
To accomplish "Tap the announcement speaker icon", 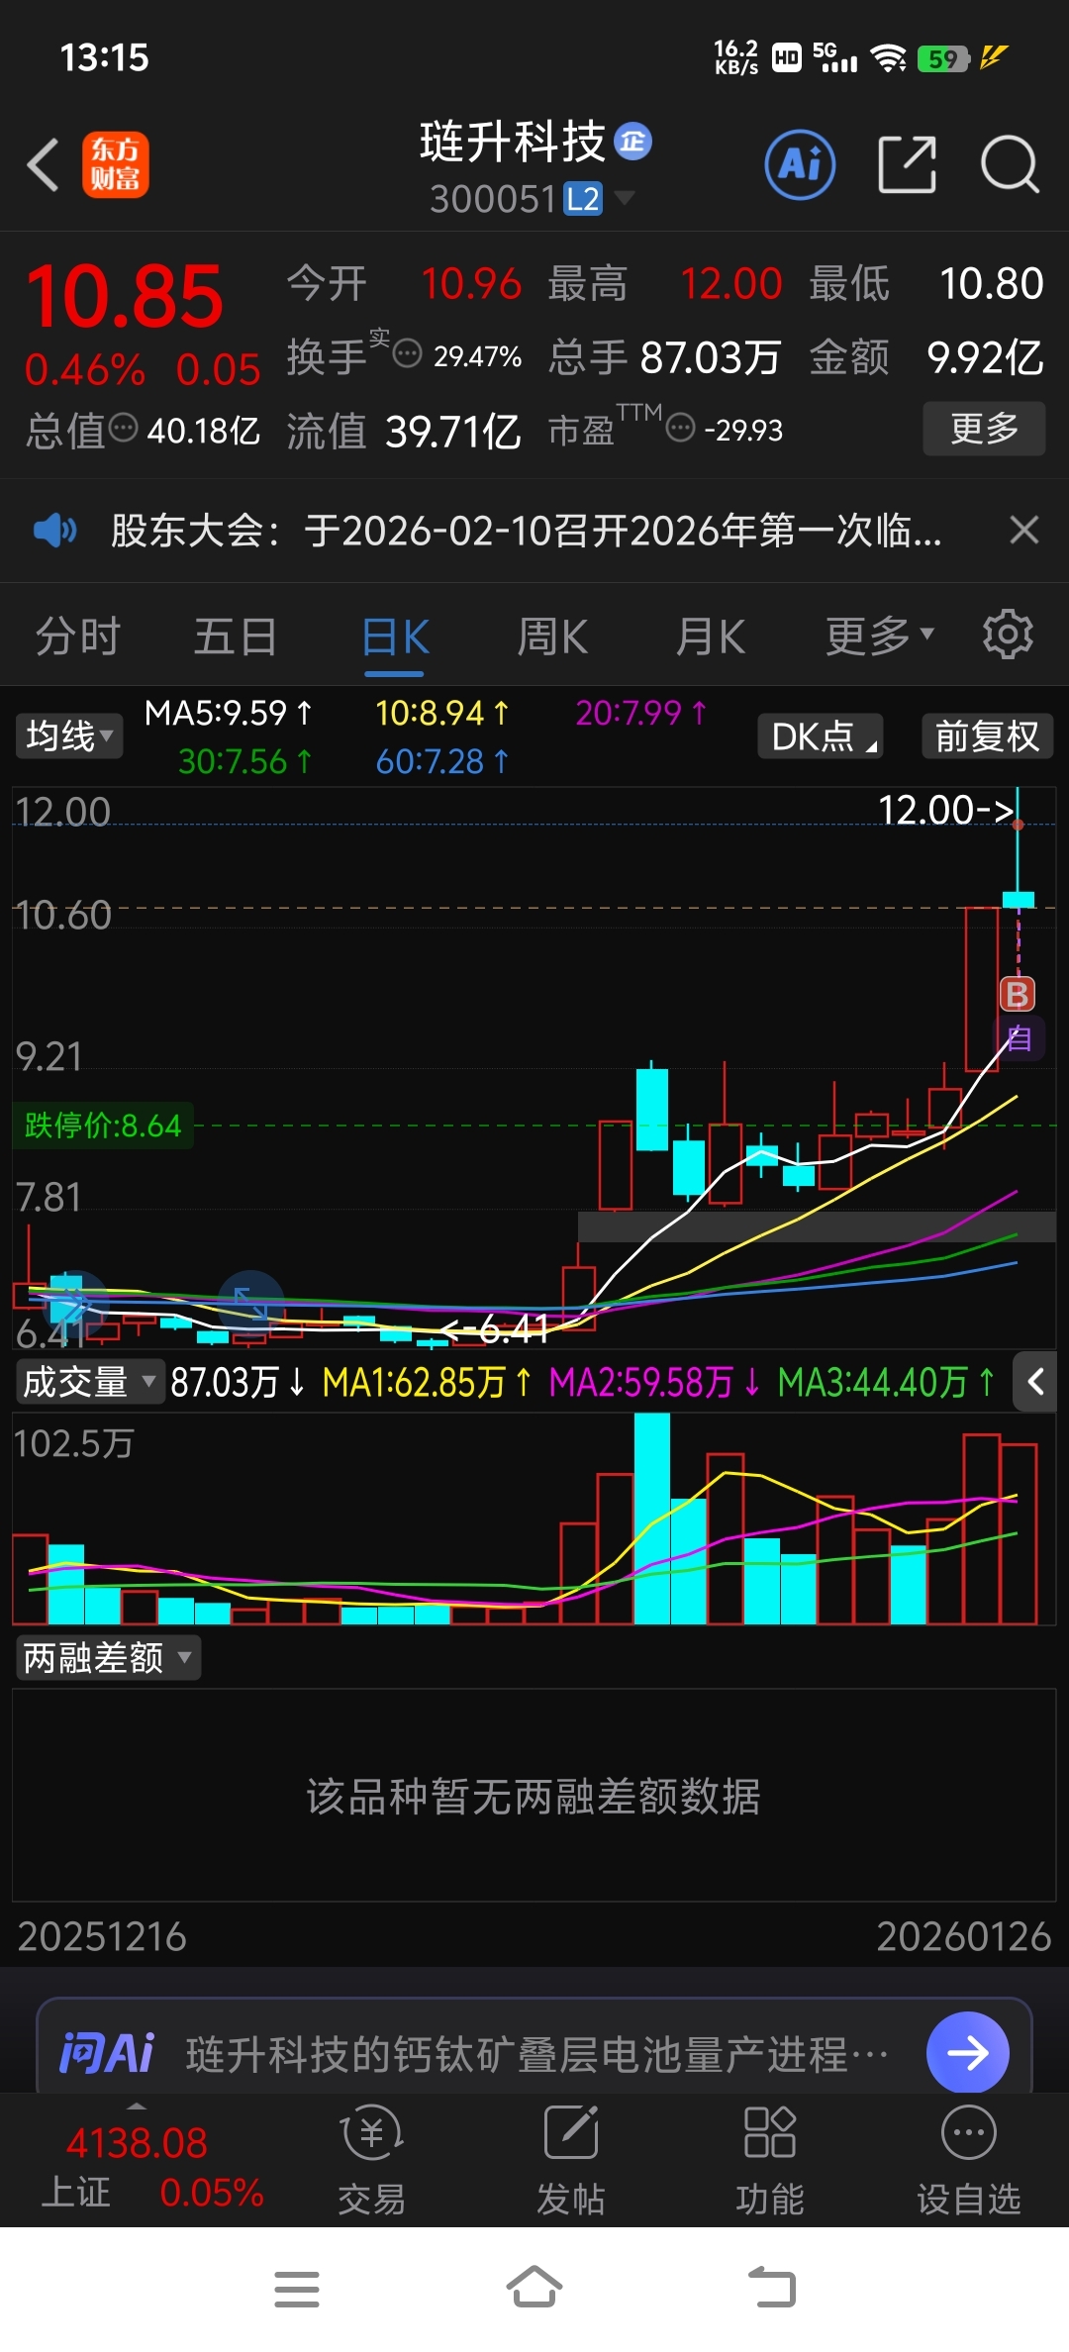I will click(x=54, y=531).
